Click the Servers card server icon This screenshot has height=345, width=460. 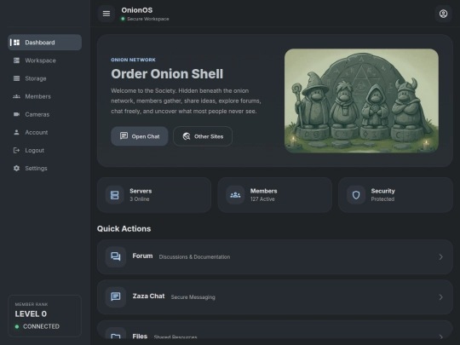pyautogui.click(x=115, y=195)
